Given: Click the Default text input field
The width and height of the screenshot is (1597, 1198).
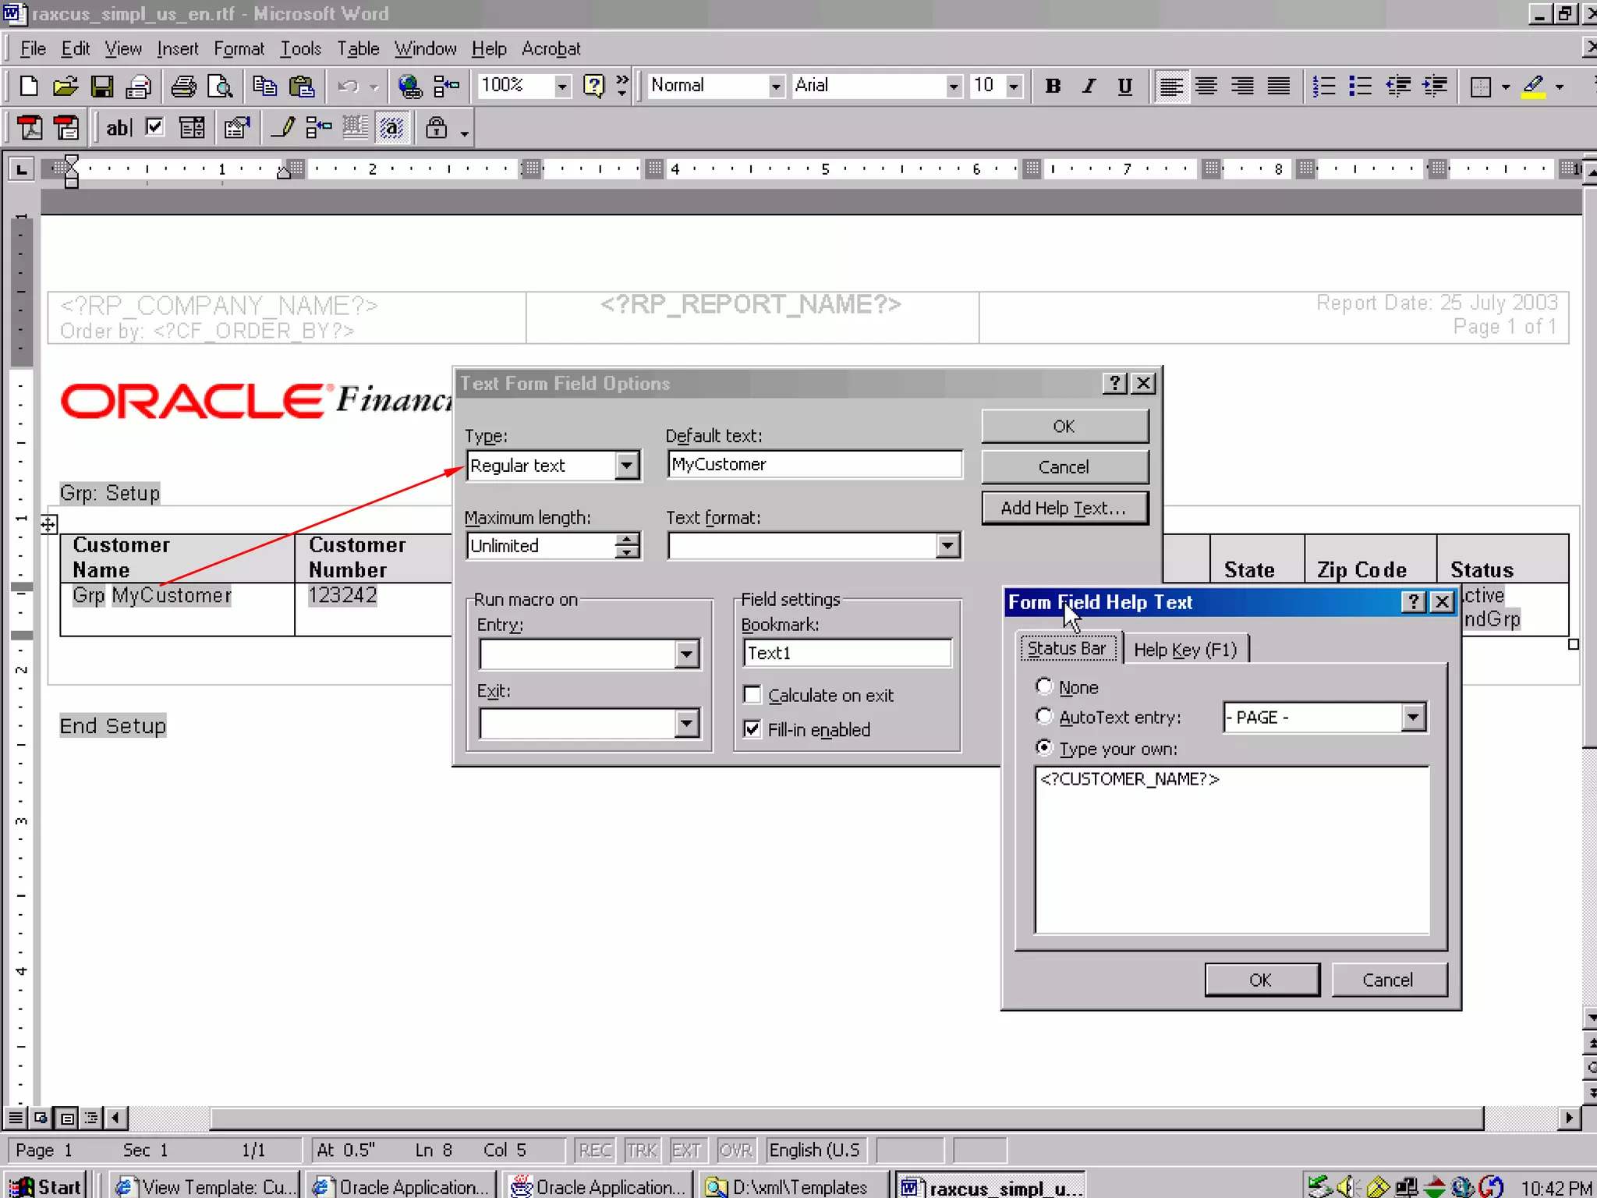Looking at the screenshot, I should tap(814, 465).
